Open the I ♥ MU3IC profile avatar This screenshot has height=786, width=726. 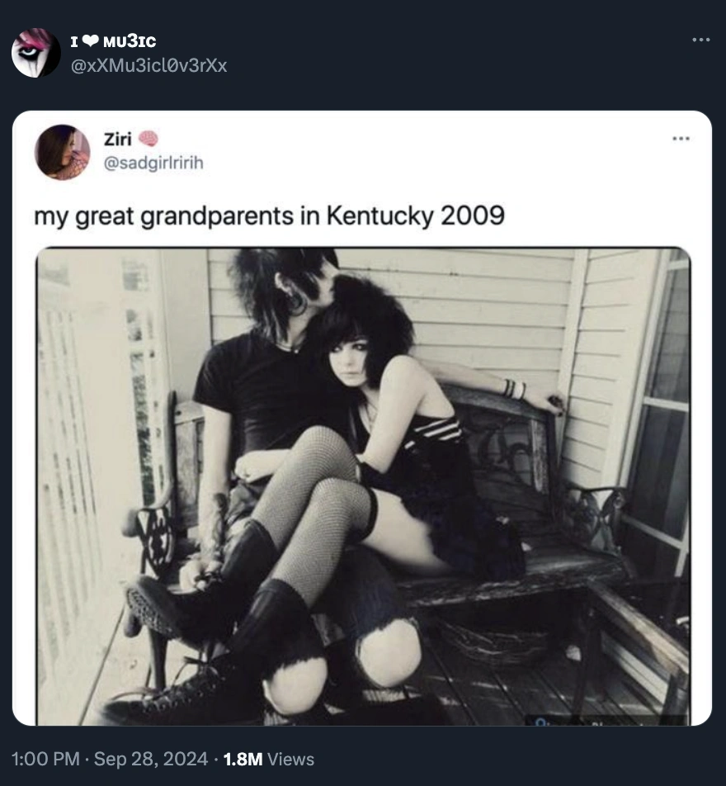(36, 53)
